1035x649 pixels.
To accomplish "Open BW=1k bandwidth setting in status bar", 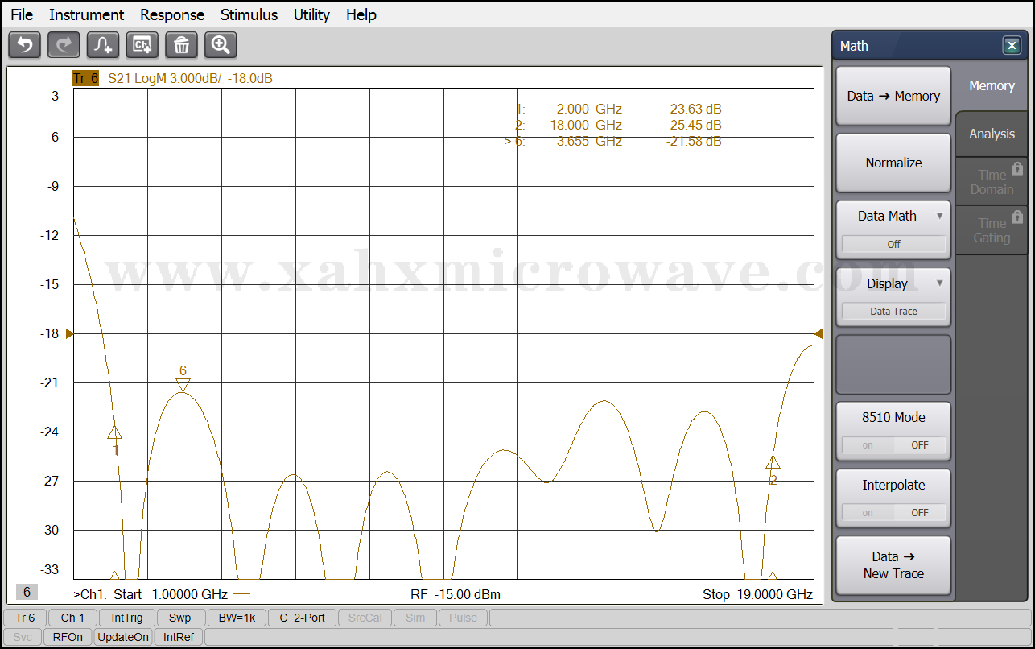I will tap(237, 618).
